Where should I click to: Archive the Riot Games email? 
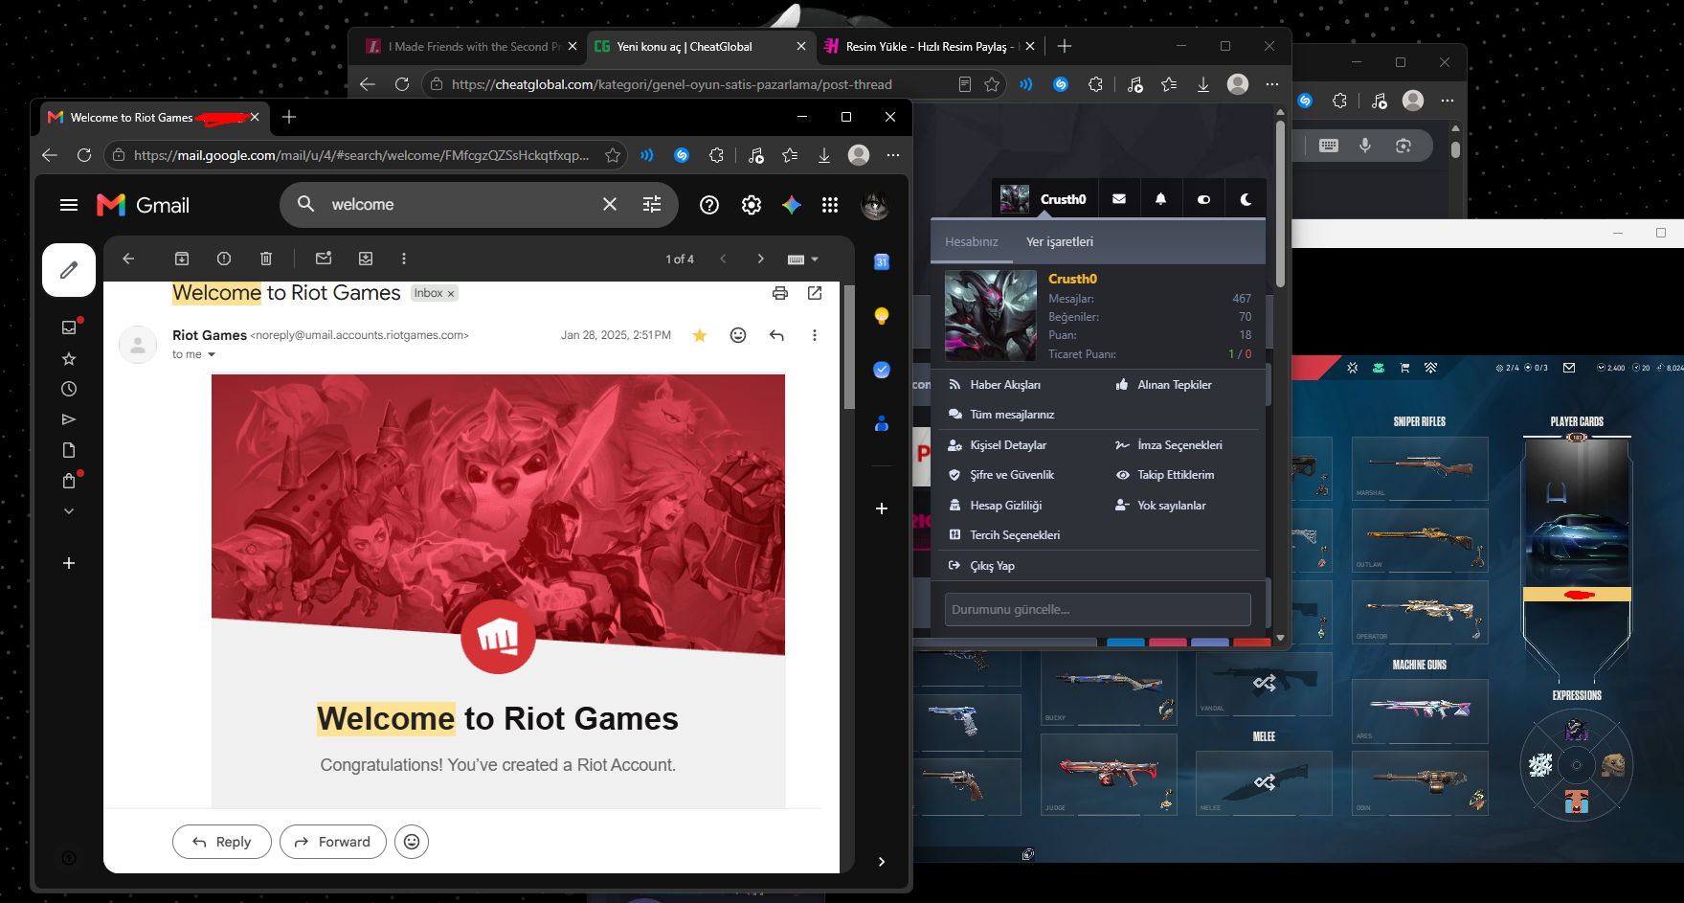pos(182,259)
